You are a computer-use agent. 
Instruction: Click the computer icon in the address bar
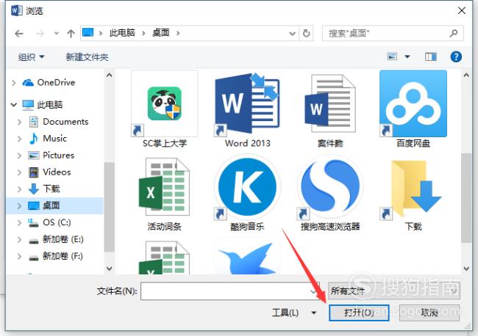click(x=88, y=32)
